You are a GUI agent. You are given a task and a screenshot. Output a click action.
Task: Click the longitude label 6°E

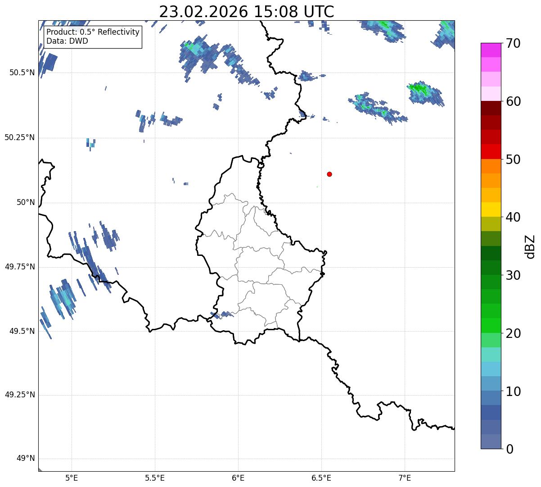[238, 478]
